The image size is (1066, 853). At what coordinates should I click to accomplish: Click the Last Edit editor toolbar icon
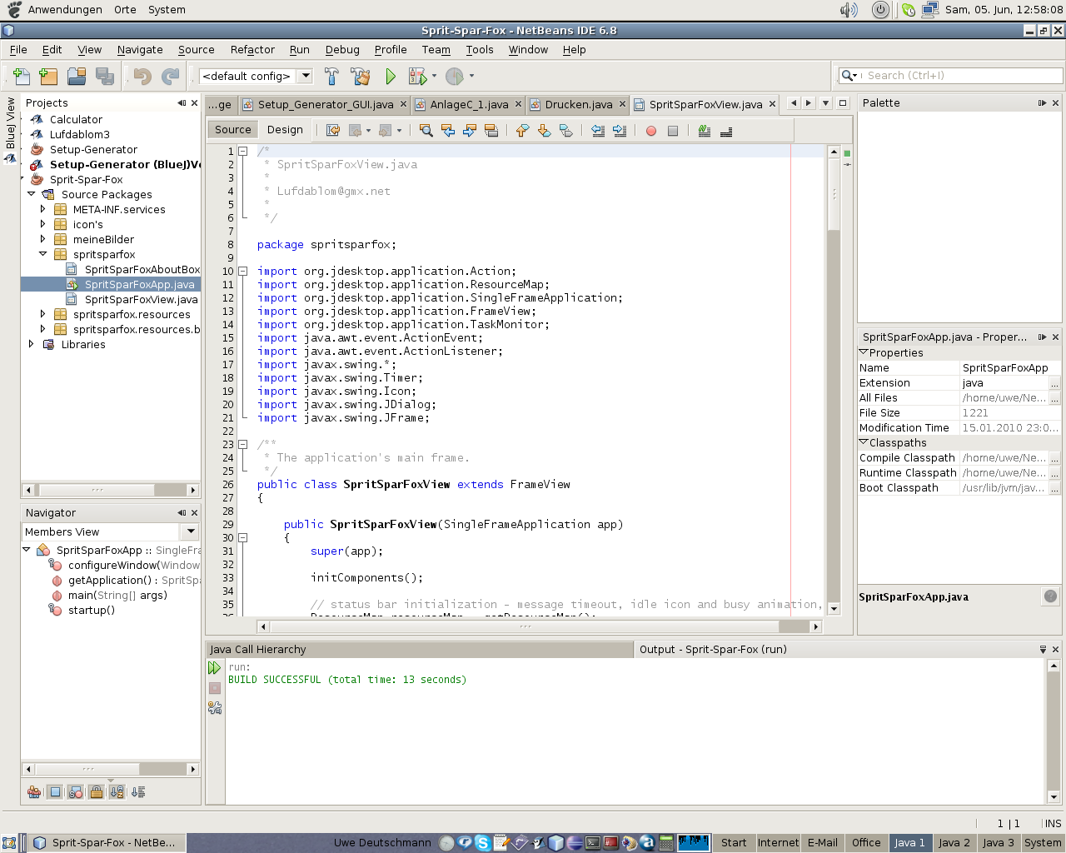[333, 130]
